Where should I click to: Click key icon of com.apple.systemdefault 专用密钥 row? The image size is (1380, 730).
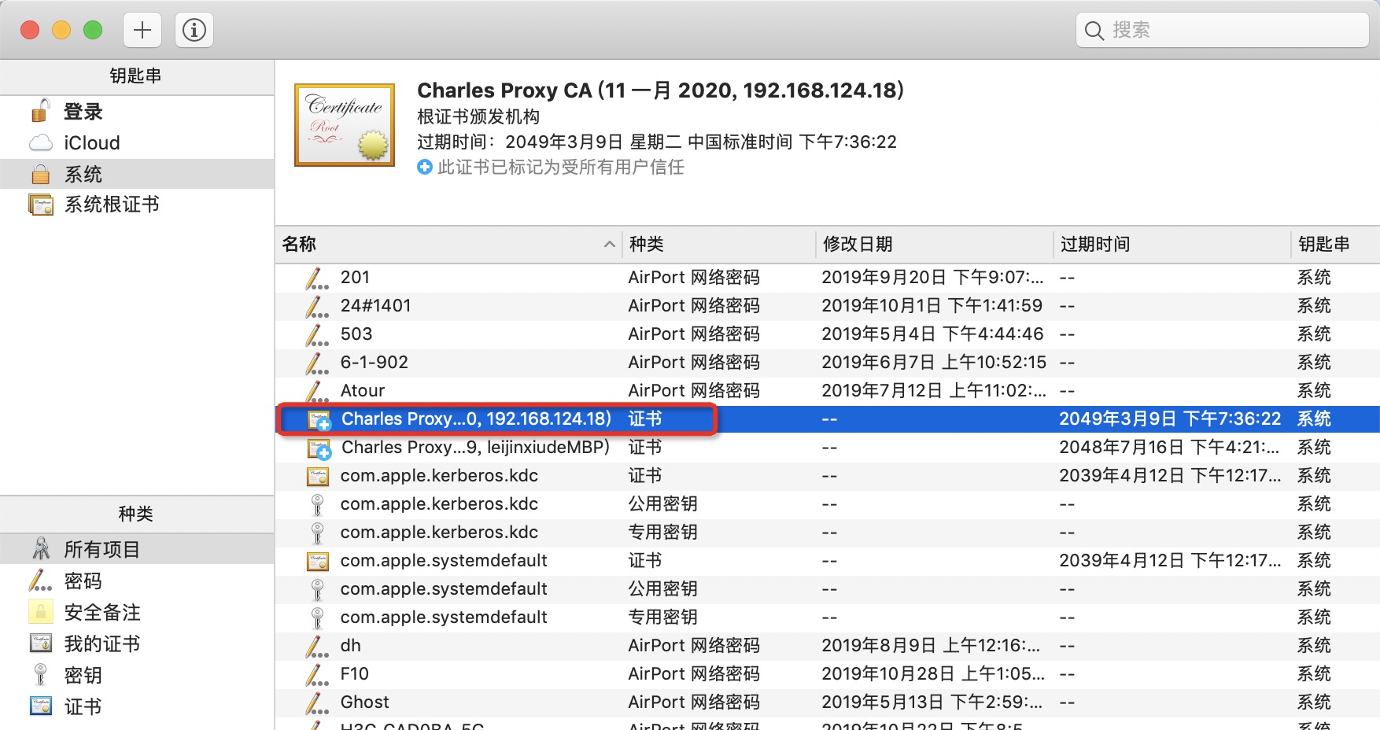click(x=318, y=618)
